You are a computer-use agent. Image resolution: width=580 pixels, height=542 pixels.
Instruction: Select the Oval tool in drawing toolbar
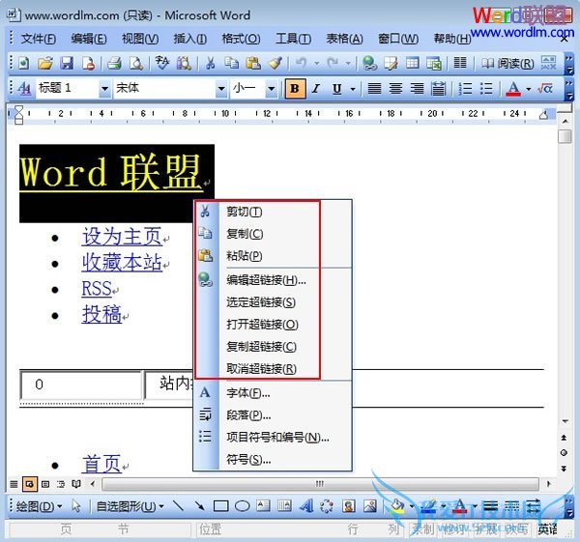tap(243, 505)
